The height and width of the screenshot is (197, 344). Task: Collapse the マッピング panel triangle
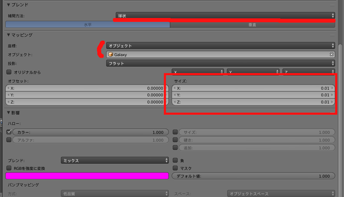(8, 35)
